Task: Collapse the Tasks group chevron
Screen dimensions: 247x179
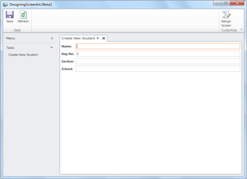Action: [x=52, y=48]
